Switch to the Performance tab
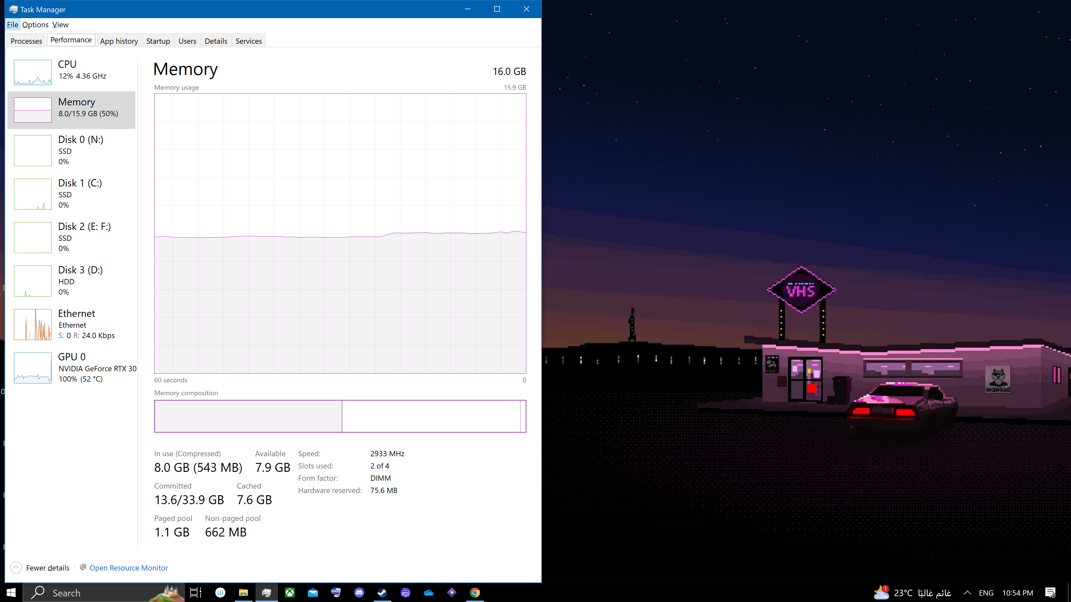1071x602 pixels. click(71, 40)
